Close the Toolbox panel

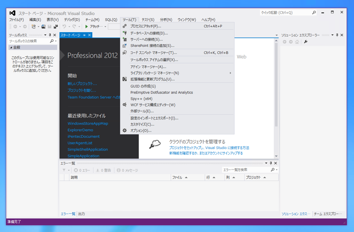[x=54, y=35]
